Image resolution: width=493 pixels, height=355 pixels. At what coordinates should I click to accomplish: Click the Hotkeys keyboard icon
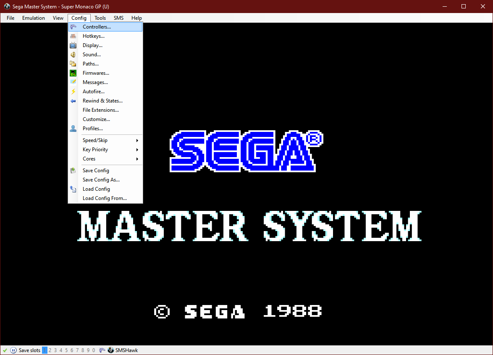73,36
